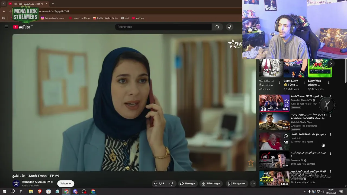This screenshot has height=195, width=347.
Task: Open the tab search dropdown arrow
Action: point(4,4)
